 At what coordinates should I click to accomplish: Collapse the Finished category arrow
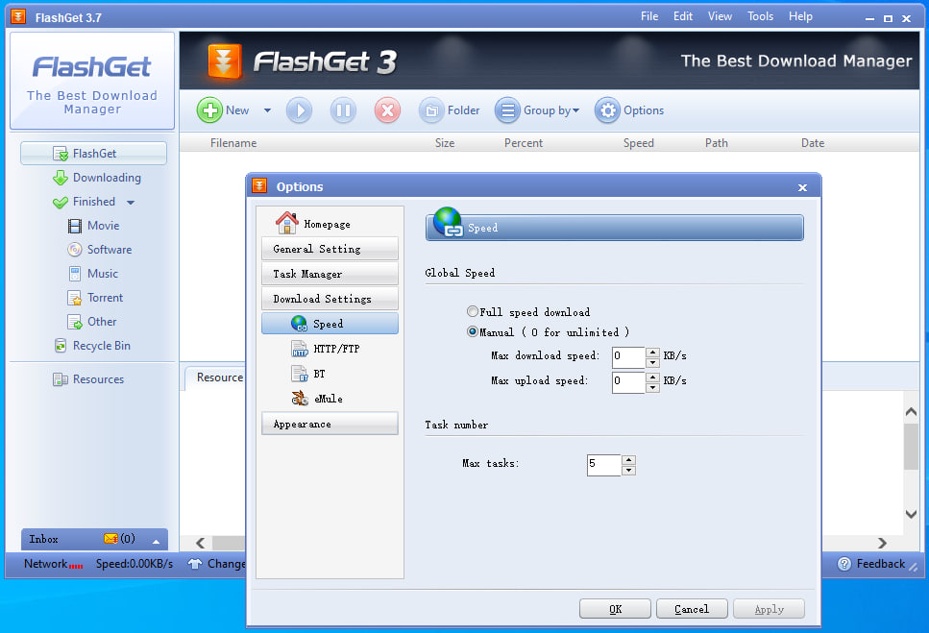(x=131, y=203)
